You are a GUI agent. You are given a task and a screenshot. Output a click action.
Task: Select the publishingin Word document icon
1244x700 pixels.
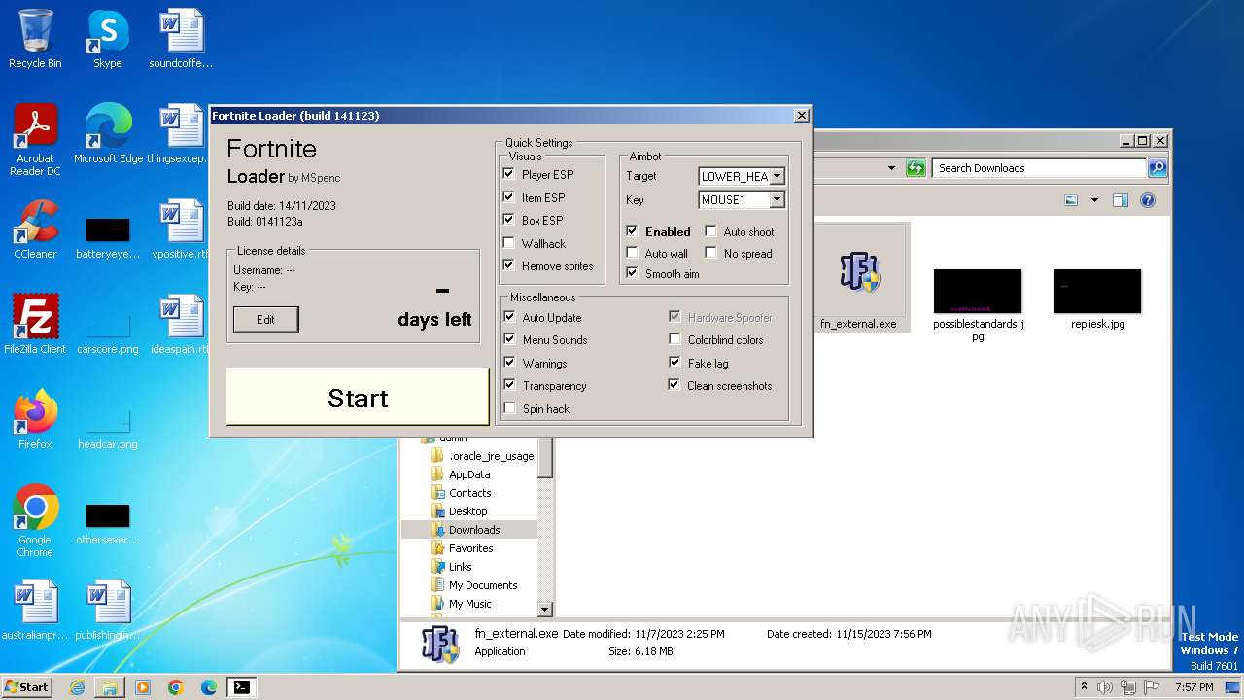[107, 611]
